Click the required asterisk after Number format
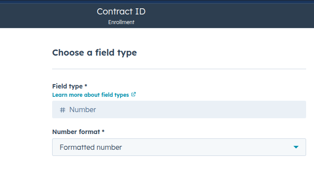This screenshot has height=180, width=314. (x=103, y=131)
